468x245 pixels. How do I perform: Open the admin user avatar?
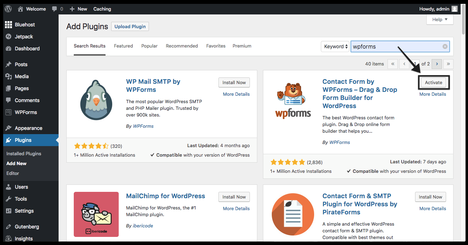[455, 9]
